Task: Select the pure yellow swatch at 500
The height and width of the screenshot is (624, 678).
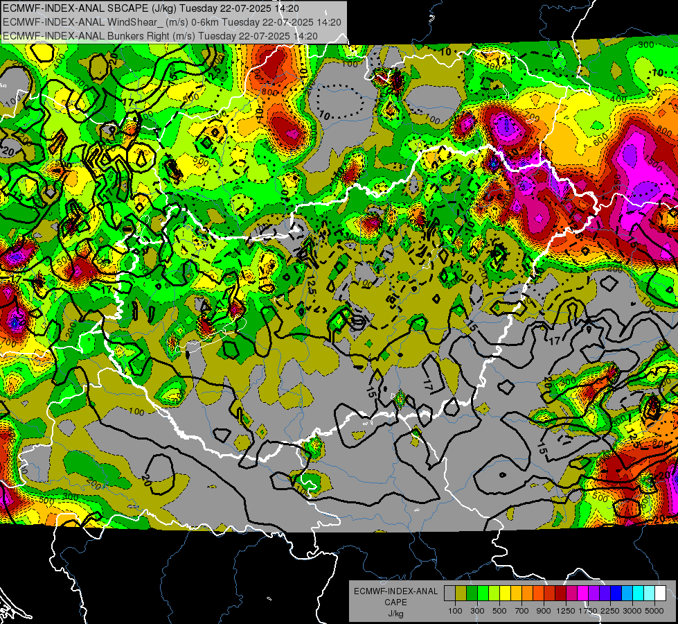Action: (505, 593)
